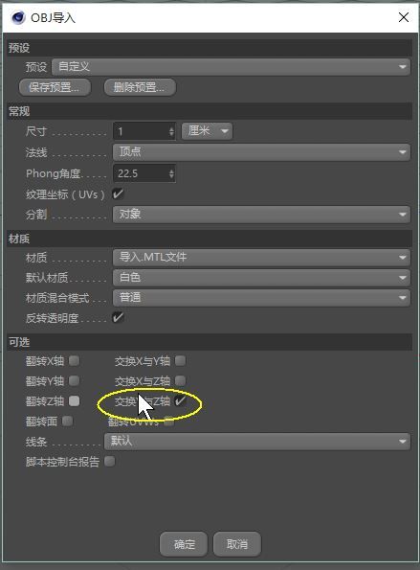Click the 保存预置 button

tap(55, 87)
